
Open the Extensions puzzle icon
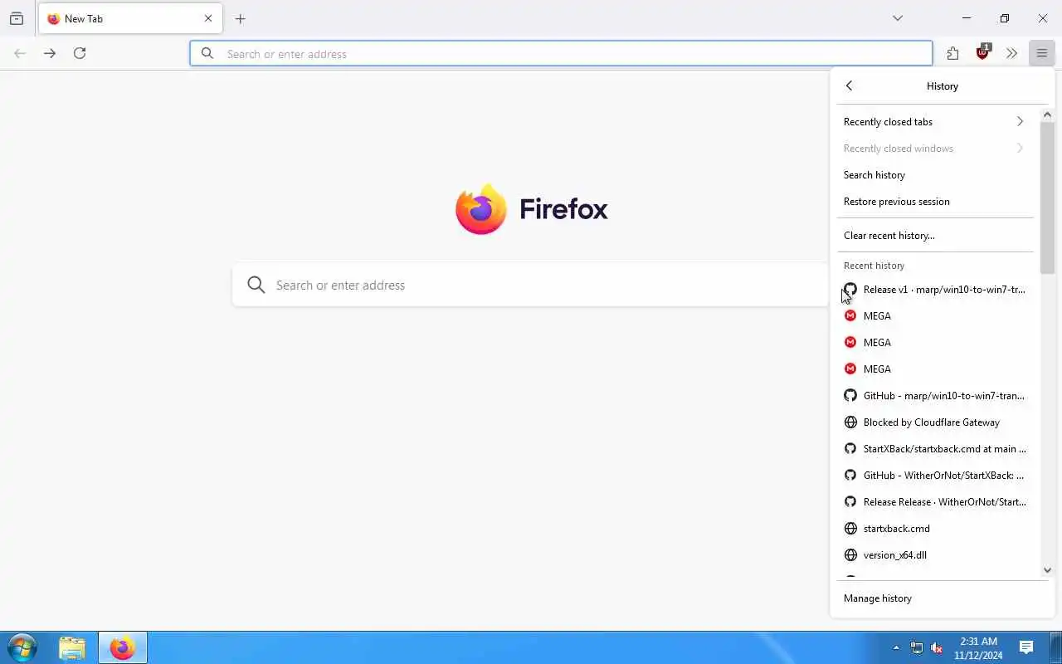point(952,53)
